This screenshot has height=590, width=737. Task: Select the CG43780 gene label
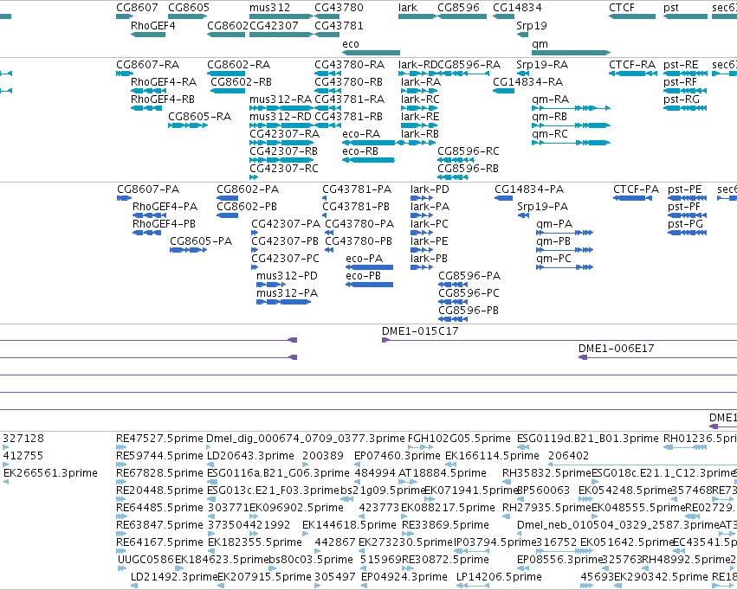[339, 8]
